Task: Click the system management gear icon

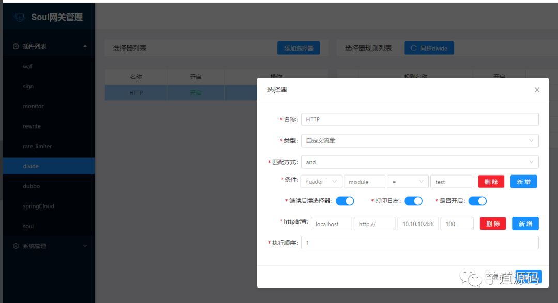Action: 16,246
